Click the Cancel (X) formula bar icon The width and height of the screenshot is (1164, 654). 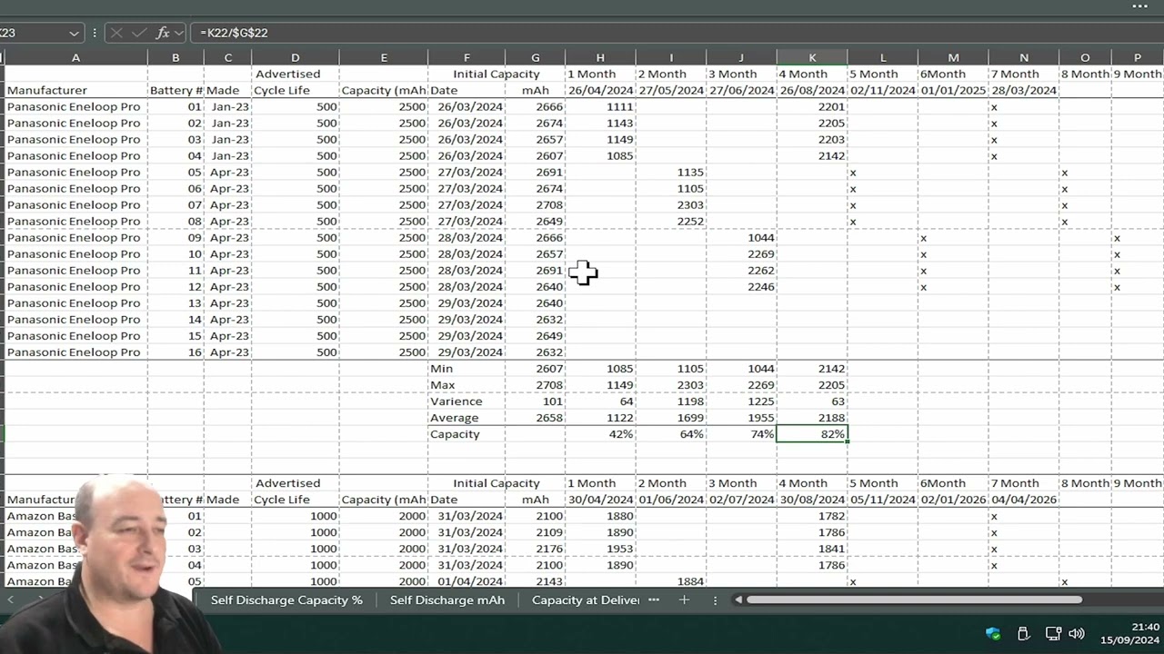[x=116, y=33]
